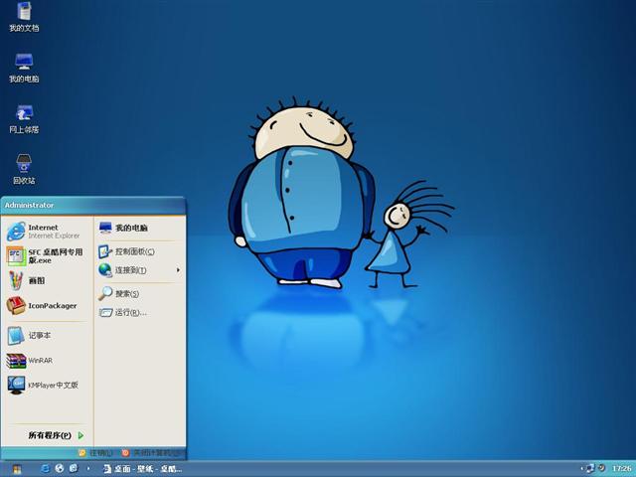The height and width of the screenshot is (477, 636).
Task: Switch to 桌面 - 壁纸 taskbar window
Action: point(142,469)
